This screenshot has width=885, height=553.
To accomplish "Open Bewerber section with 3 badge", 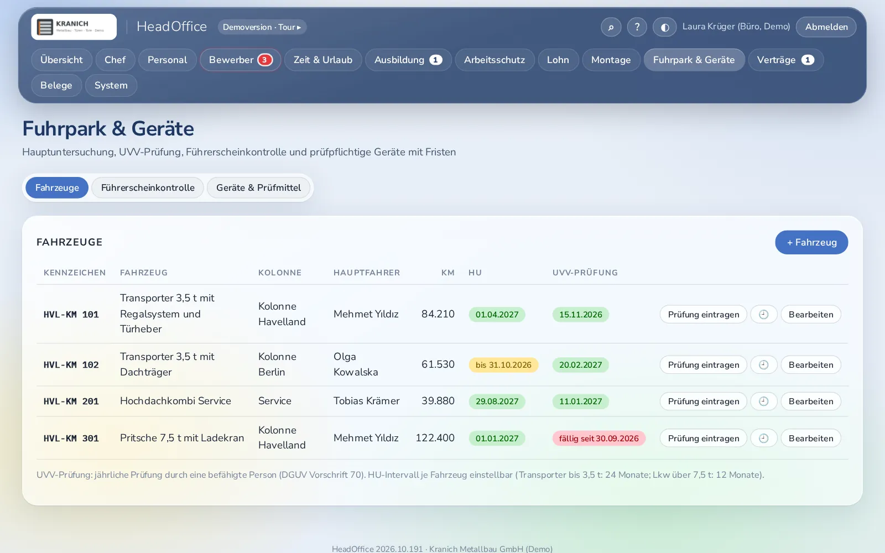I will pyautogui.click(x=240, y=60).
